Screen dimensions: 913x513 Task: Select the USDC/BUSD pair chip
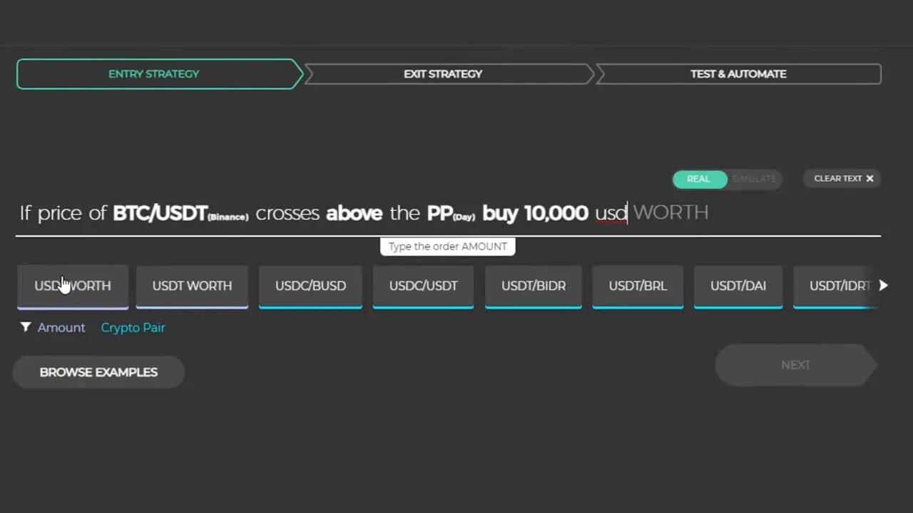tap(310, 286)
